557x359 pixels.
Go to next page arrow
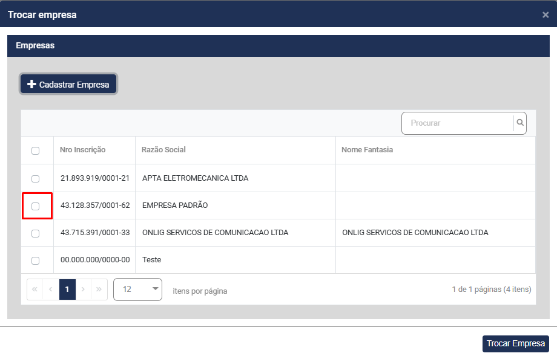84,289
